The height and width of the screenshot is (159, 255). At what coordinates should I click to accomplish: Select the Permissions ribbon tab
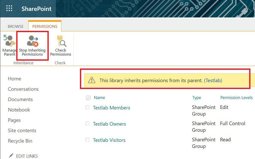coord(44,26)
